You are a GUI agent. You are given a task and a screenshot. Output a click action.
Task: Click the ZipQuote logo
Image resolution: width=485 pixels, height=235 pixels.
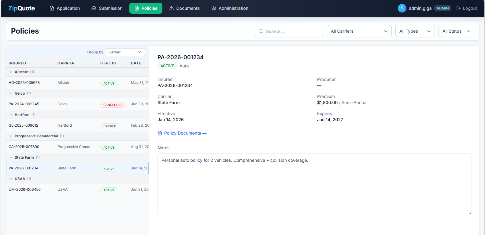[21, 8]
